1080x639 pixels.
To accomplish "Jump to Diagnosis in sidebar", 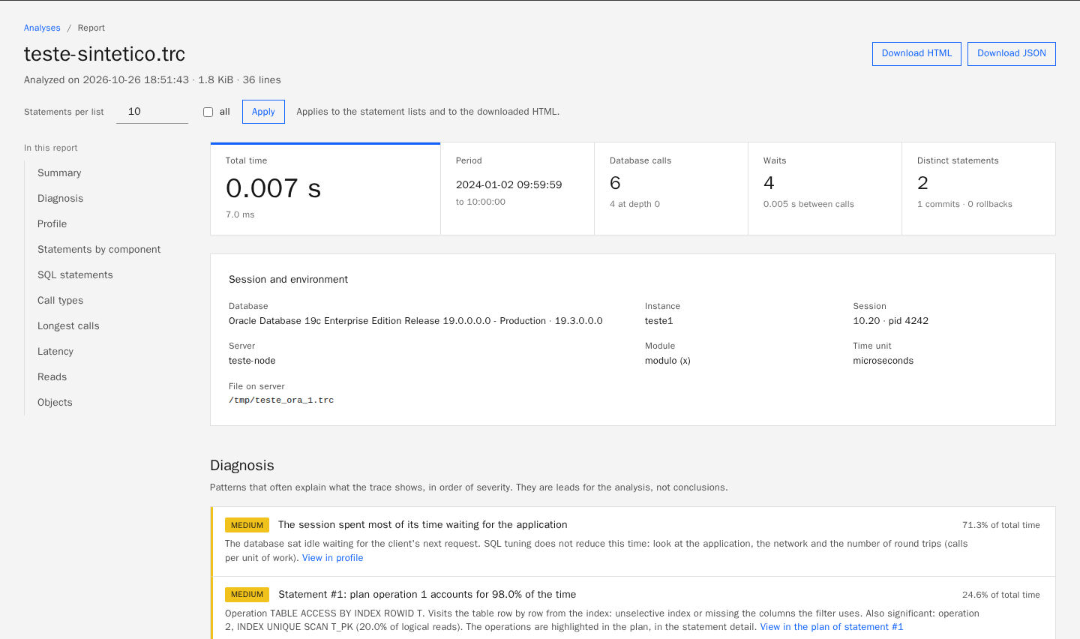I will click(x=60, y=198).
